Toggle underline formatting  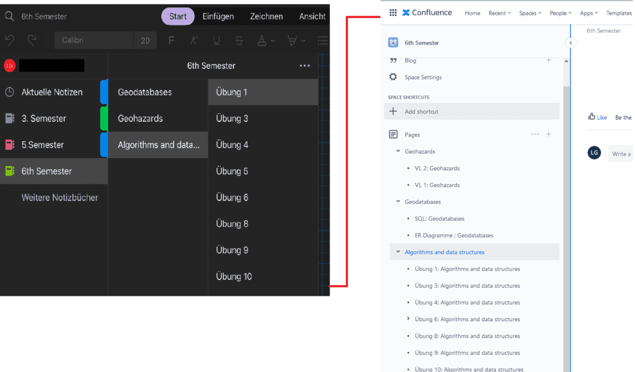[x=216, y=40]
